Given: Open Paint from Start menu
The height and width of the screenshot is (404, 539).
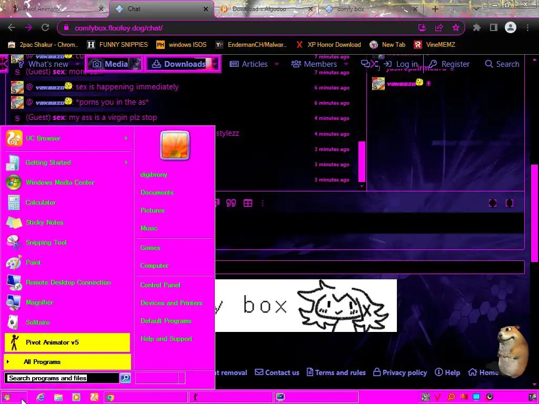Looking at the screenshot, I should (67, 262).
